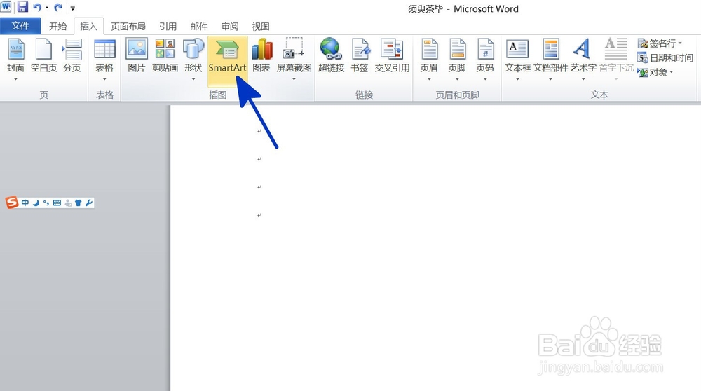Switch to the Page Layout (页面布局) tab
The image size is (701, 391).
(x=128, y=27)
